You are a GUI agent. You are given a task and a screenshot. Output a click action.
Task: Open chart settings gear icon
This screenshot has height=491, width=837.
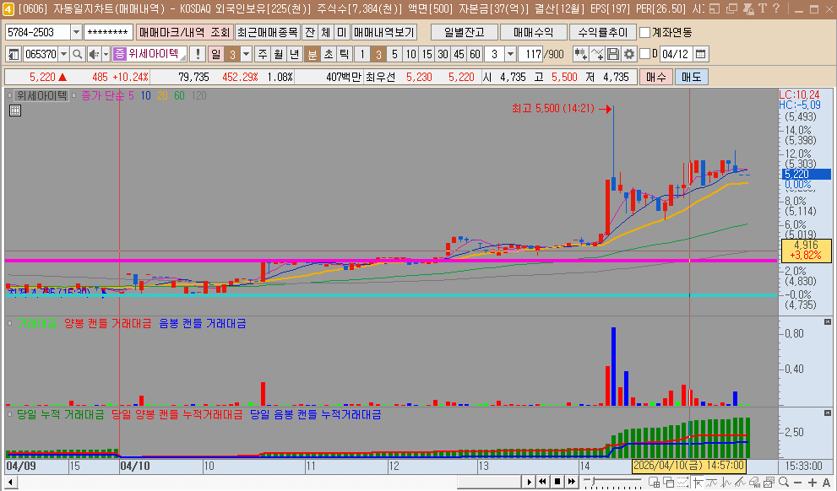[629, 54]
